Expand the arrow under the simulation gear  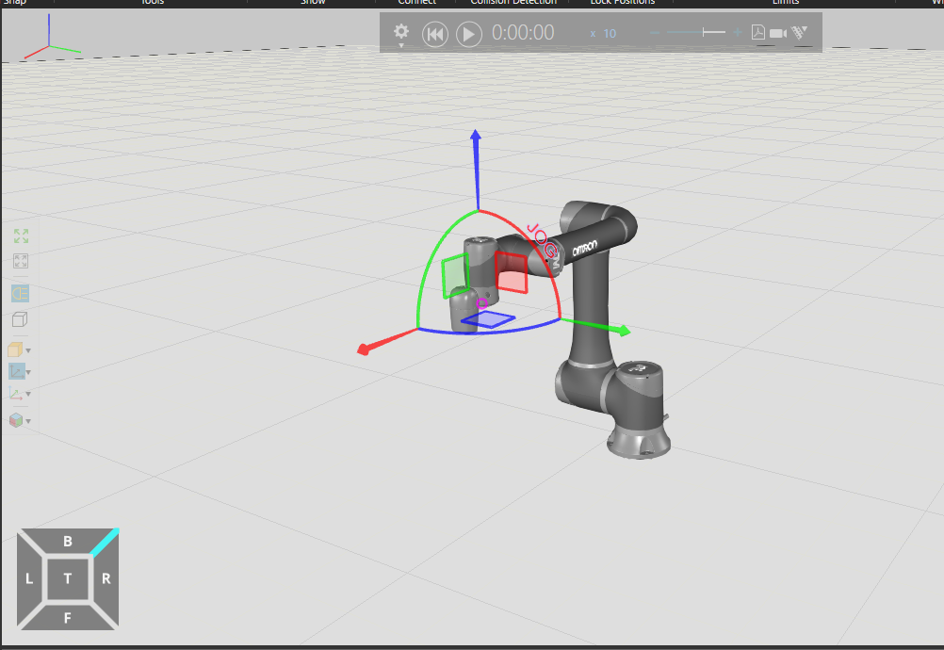pyautogui.click(x=401, y=45)
